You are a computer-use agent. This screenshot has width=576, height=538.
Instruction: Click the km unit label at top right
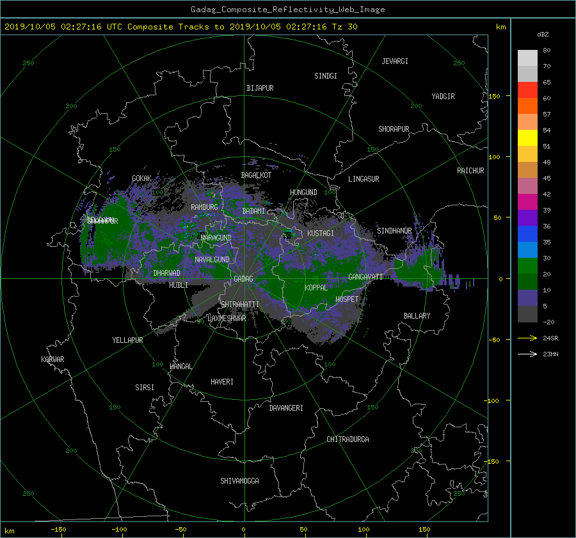[x=500, y=27]
